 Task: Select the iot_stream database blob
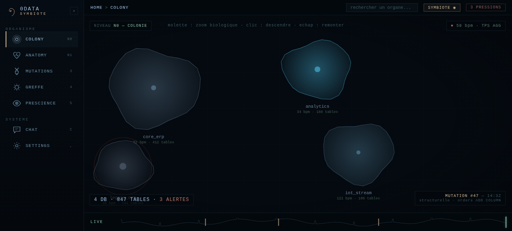click(x=358, y=154)
